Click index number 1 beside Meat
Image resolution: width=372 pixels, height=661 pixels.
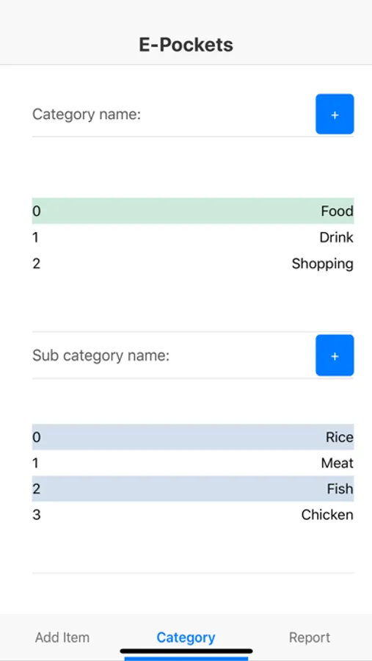click(x=35, y=463)
